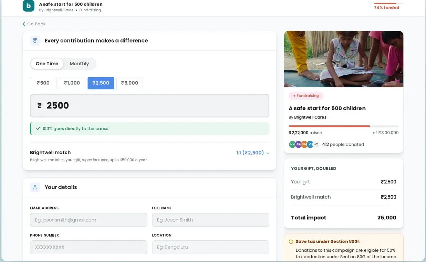
Task: Click the Full Name input field
Action: click(210, 220)
